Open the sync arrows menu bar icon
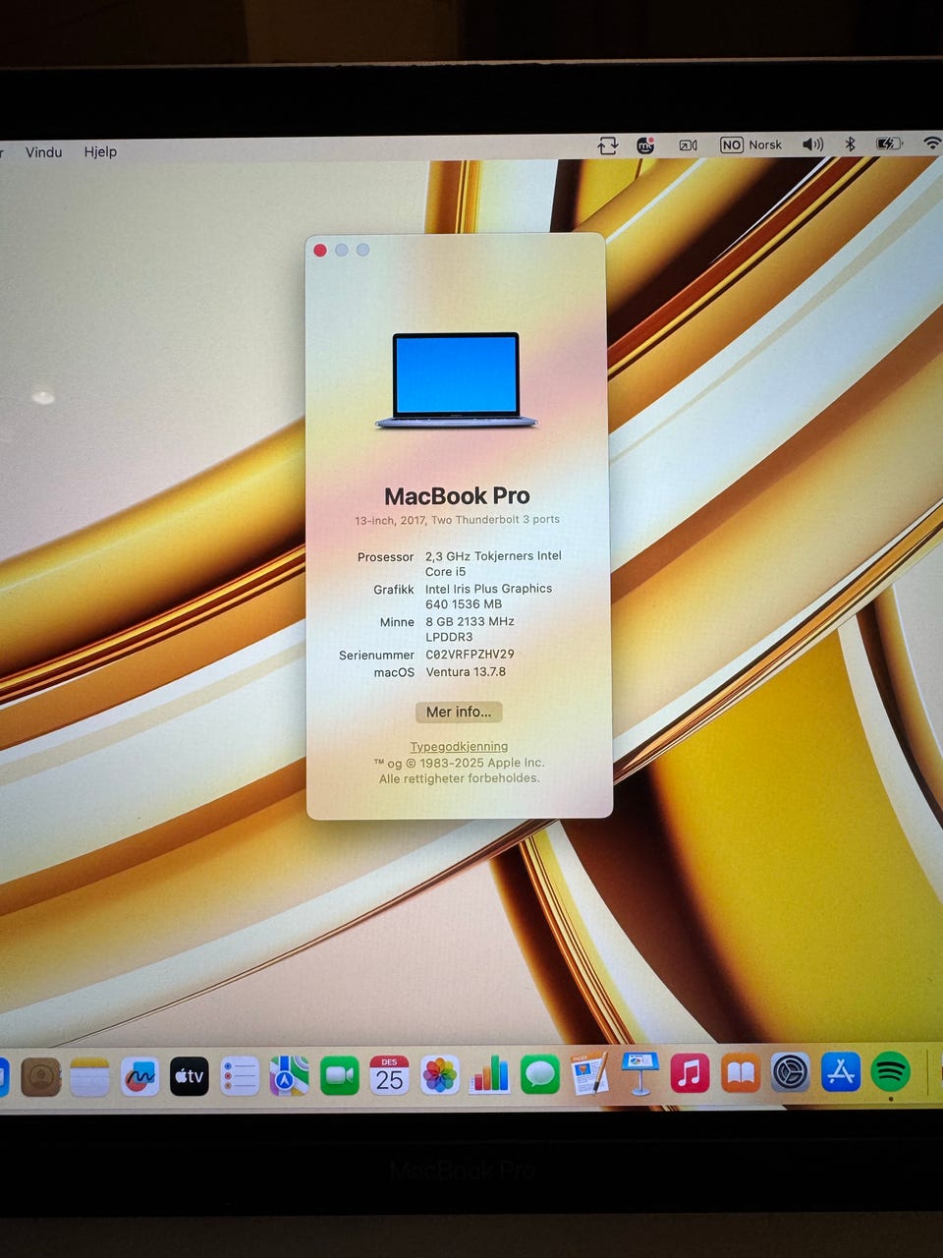Image resolution: width=943 pixels, height=1258 pixels. [x=608, y=145]
